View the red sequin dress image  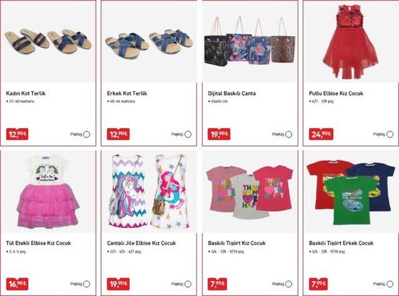350,41
